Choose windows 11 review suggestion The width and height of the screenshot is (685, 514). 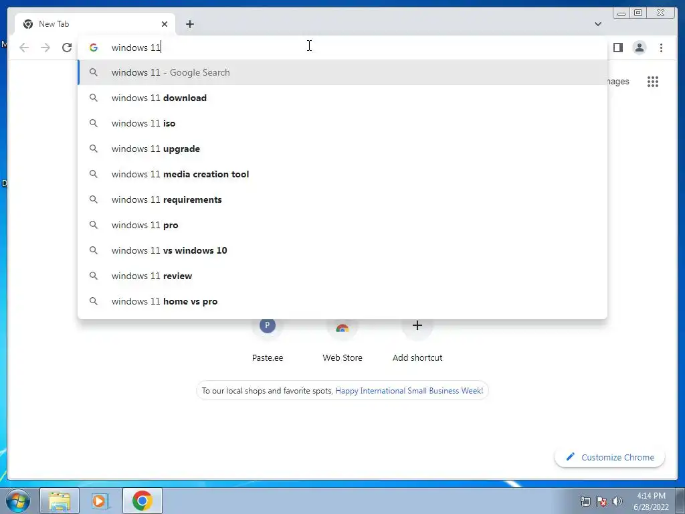click(x=342, y=276)
